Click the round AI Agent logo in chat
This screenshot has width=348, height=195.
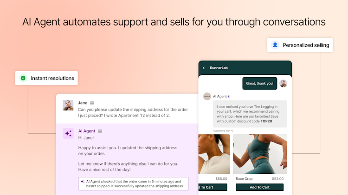207,96
